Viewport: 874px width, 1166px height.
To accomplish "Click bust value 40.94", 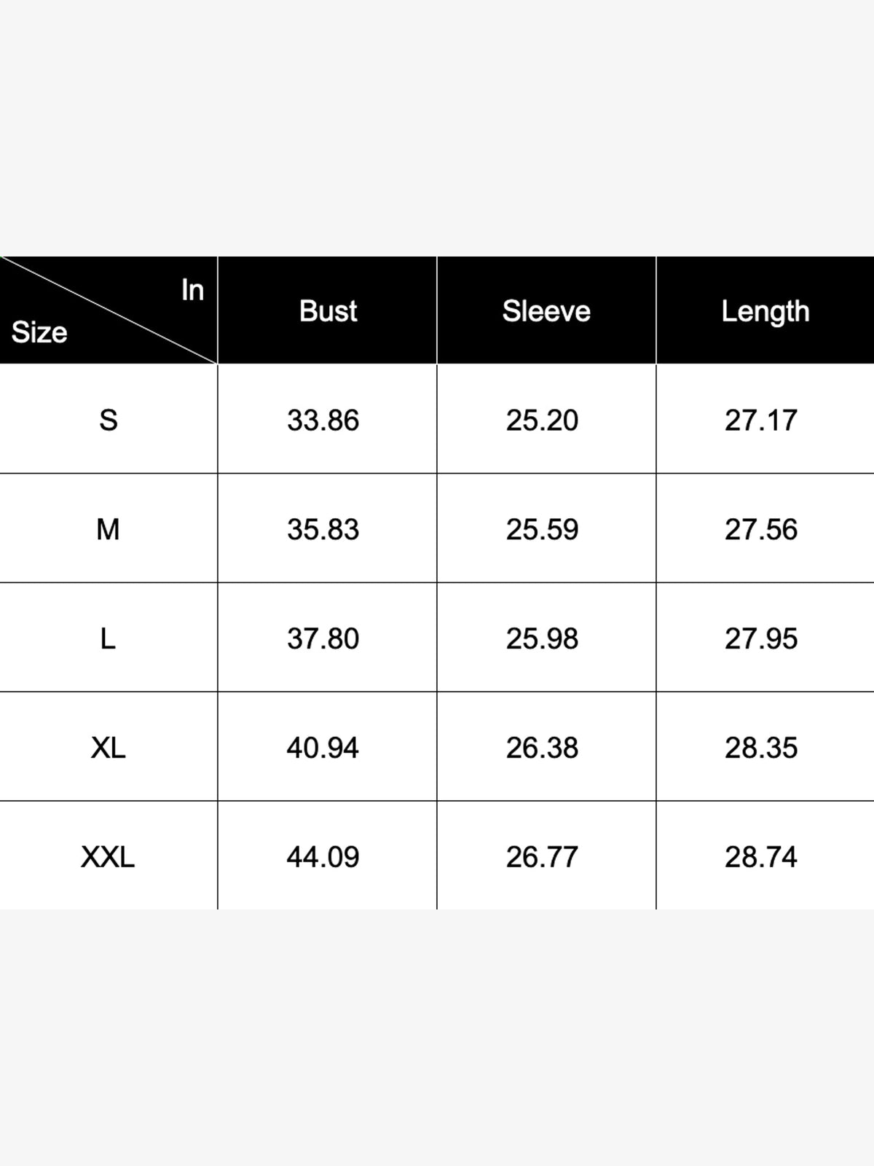I will click(323, 748).
